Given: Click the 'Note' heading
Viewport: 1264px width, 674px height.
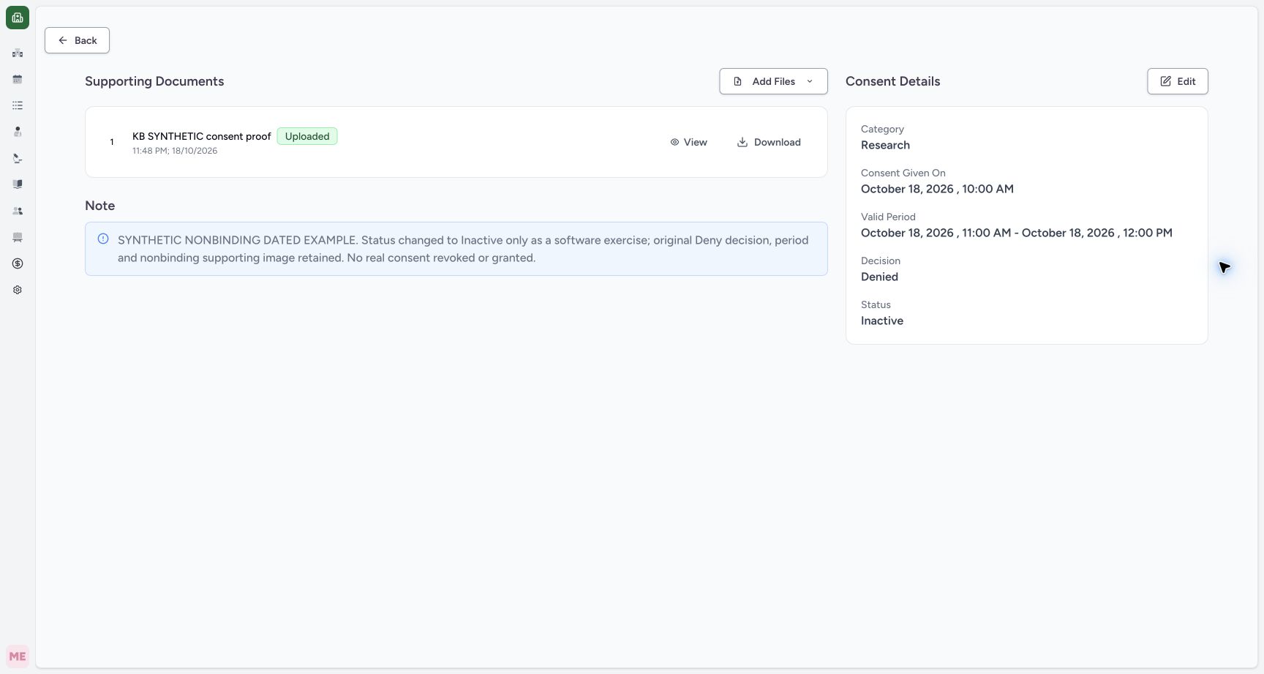Looking at the screenshot, I should point(99,206).
